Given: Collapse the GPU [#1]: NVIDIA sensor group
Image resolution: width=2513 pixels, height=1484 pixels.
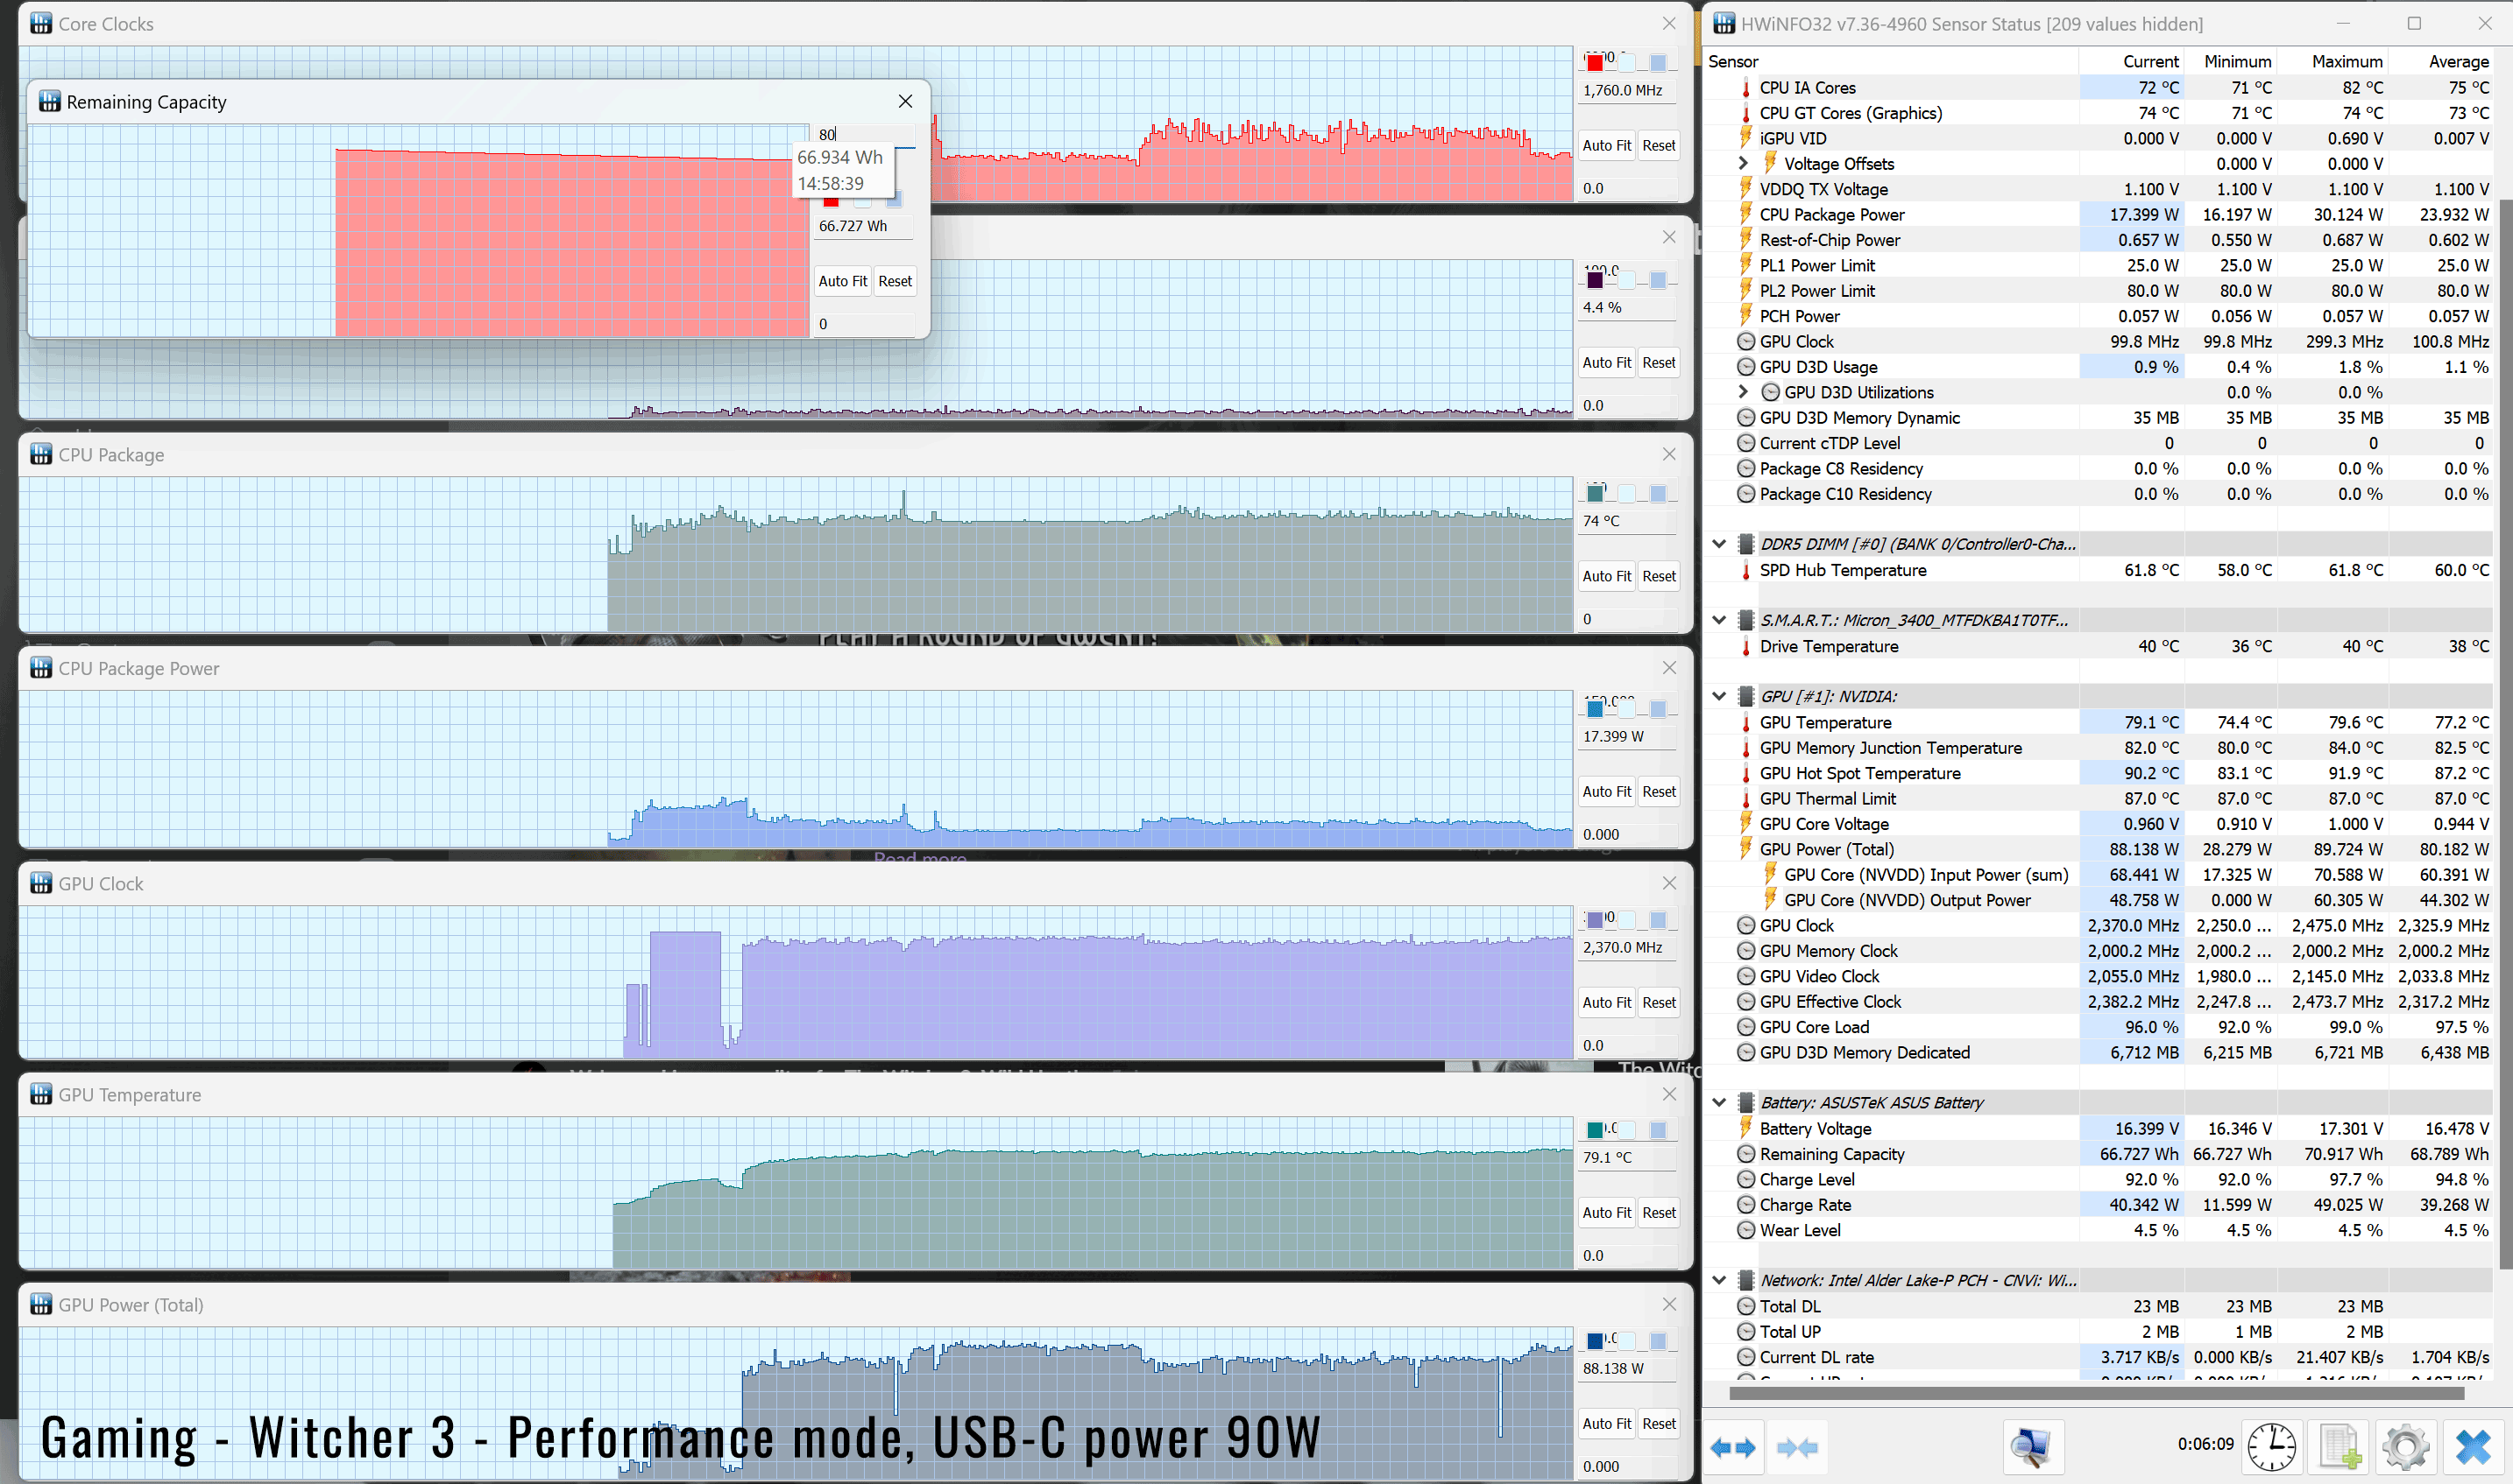Looking at the screenshot, I should click(1718, 696).
